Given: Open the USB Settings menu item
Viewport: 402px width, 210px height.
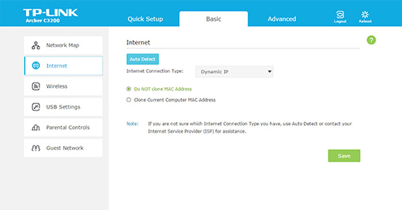Looking at the screenshot, I should tap(63, 107).
